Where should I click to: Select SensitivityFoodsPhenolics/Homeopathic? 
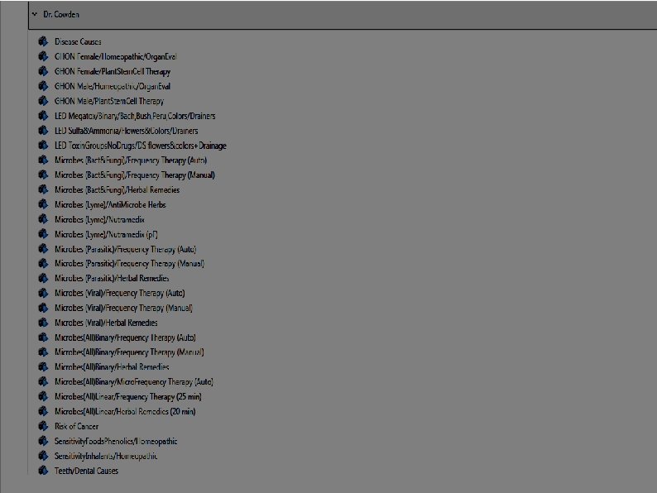pos(116,441)
